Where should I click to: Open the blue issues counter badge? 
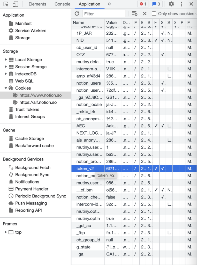(156, 4)
